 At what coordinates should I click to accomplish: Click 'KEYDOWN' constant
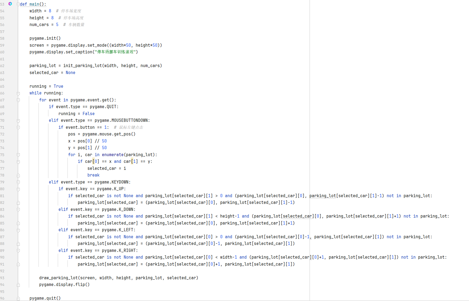coord(120,182)
